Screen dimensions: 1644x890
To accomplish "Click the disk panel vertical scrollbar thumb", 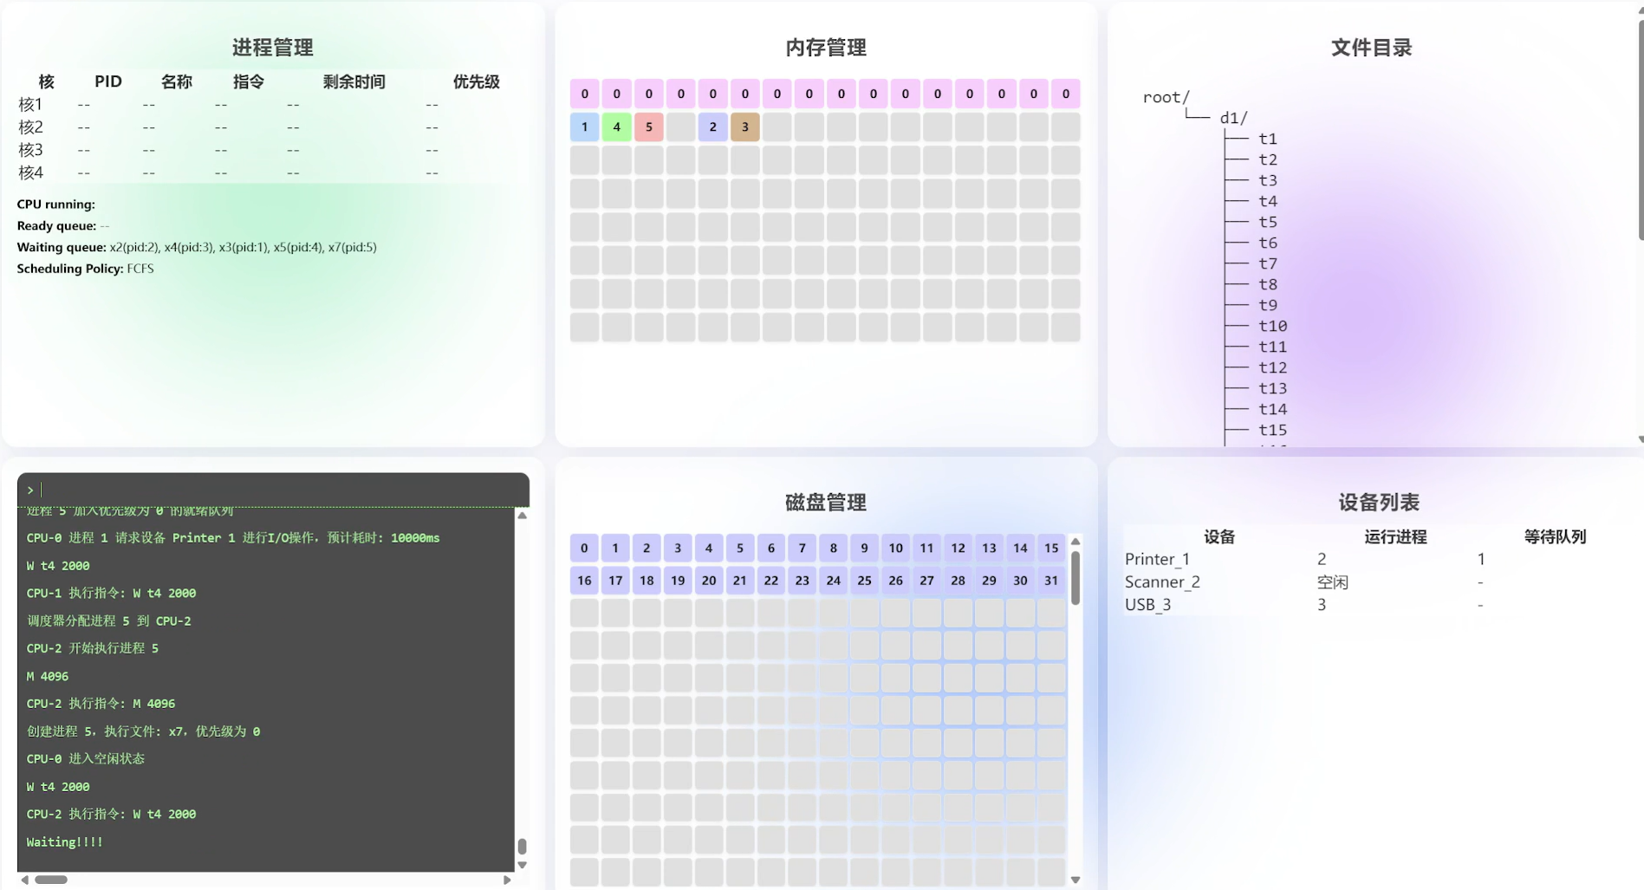I will pyautogui.click(x=1075, y=577).
